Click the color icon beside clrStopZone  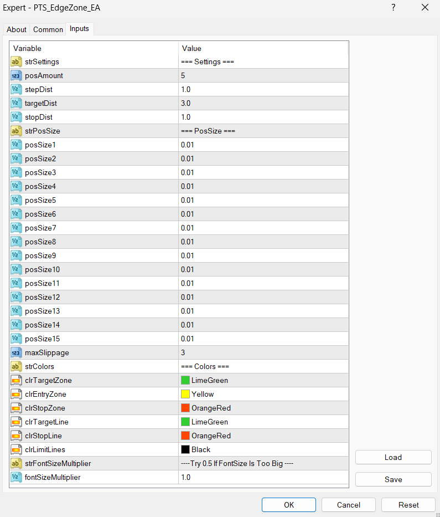pos(16,408)
